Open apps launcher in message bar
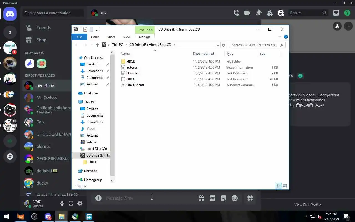Image resolution: width=355 pixels, height=222 pixels. 250,198
